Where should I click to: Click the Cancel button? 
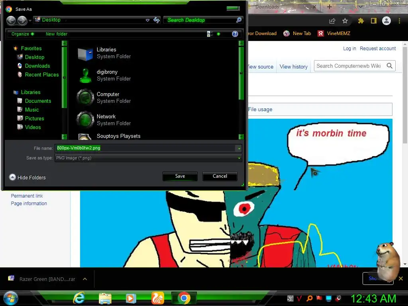pos(220,176)
